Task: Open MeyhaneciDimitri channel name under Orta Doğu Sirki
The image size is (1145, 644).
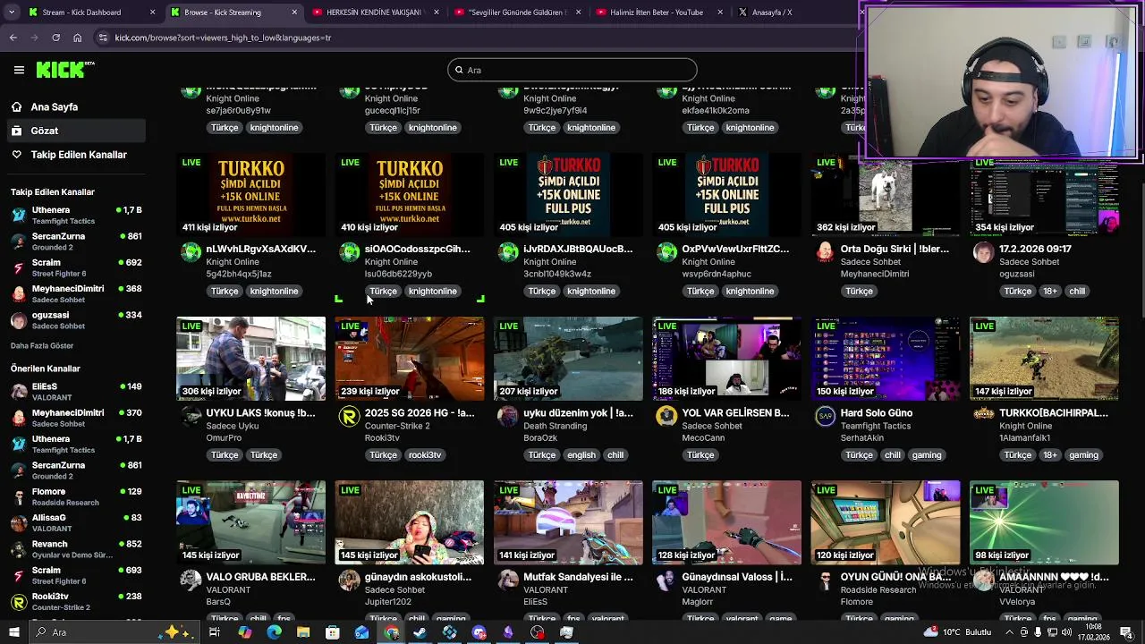Action: [x=874, y=274]
